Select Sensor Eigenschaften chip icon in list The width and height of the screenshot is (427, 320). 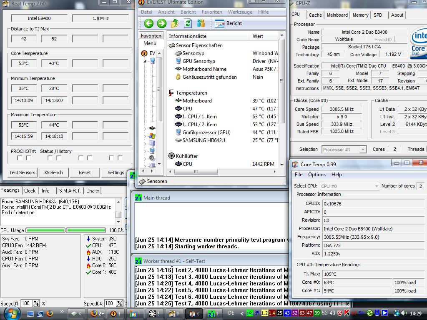pos(172,45)
